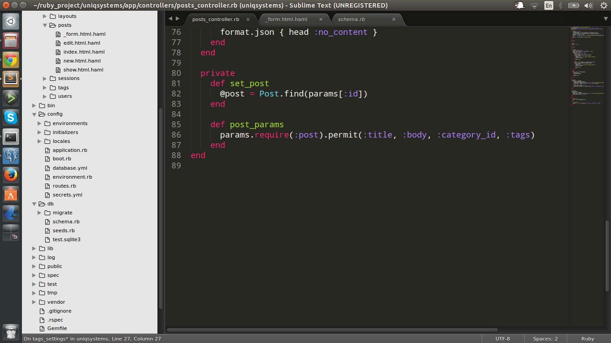Collapse the db folder arrow
The height and width of the screenshot is (343, 611).
click(x=34, y=204)
